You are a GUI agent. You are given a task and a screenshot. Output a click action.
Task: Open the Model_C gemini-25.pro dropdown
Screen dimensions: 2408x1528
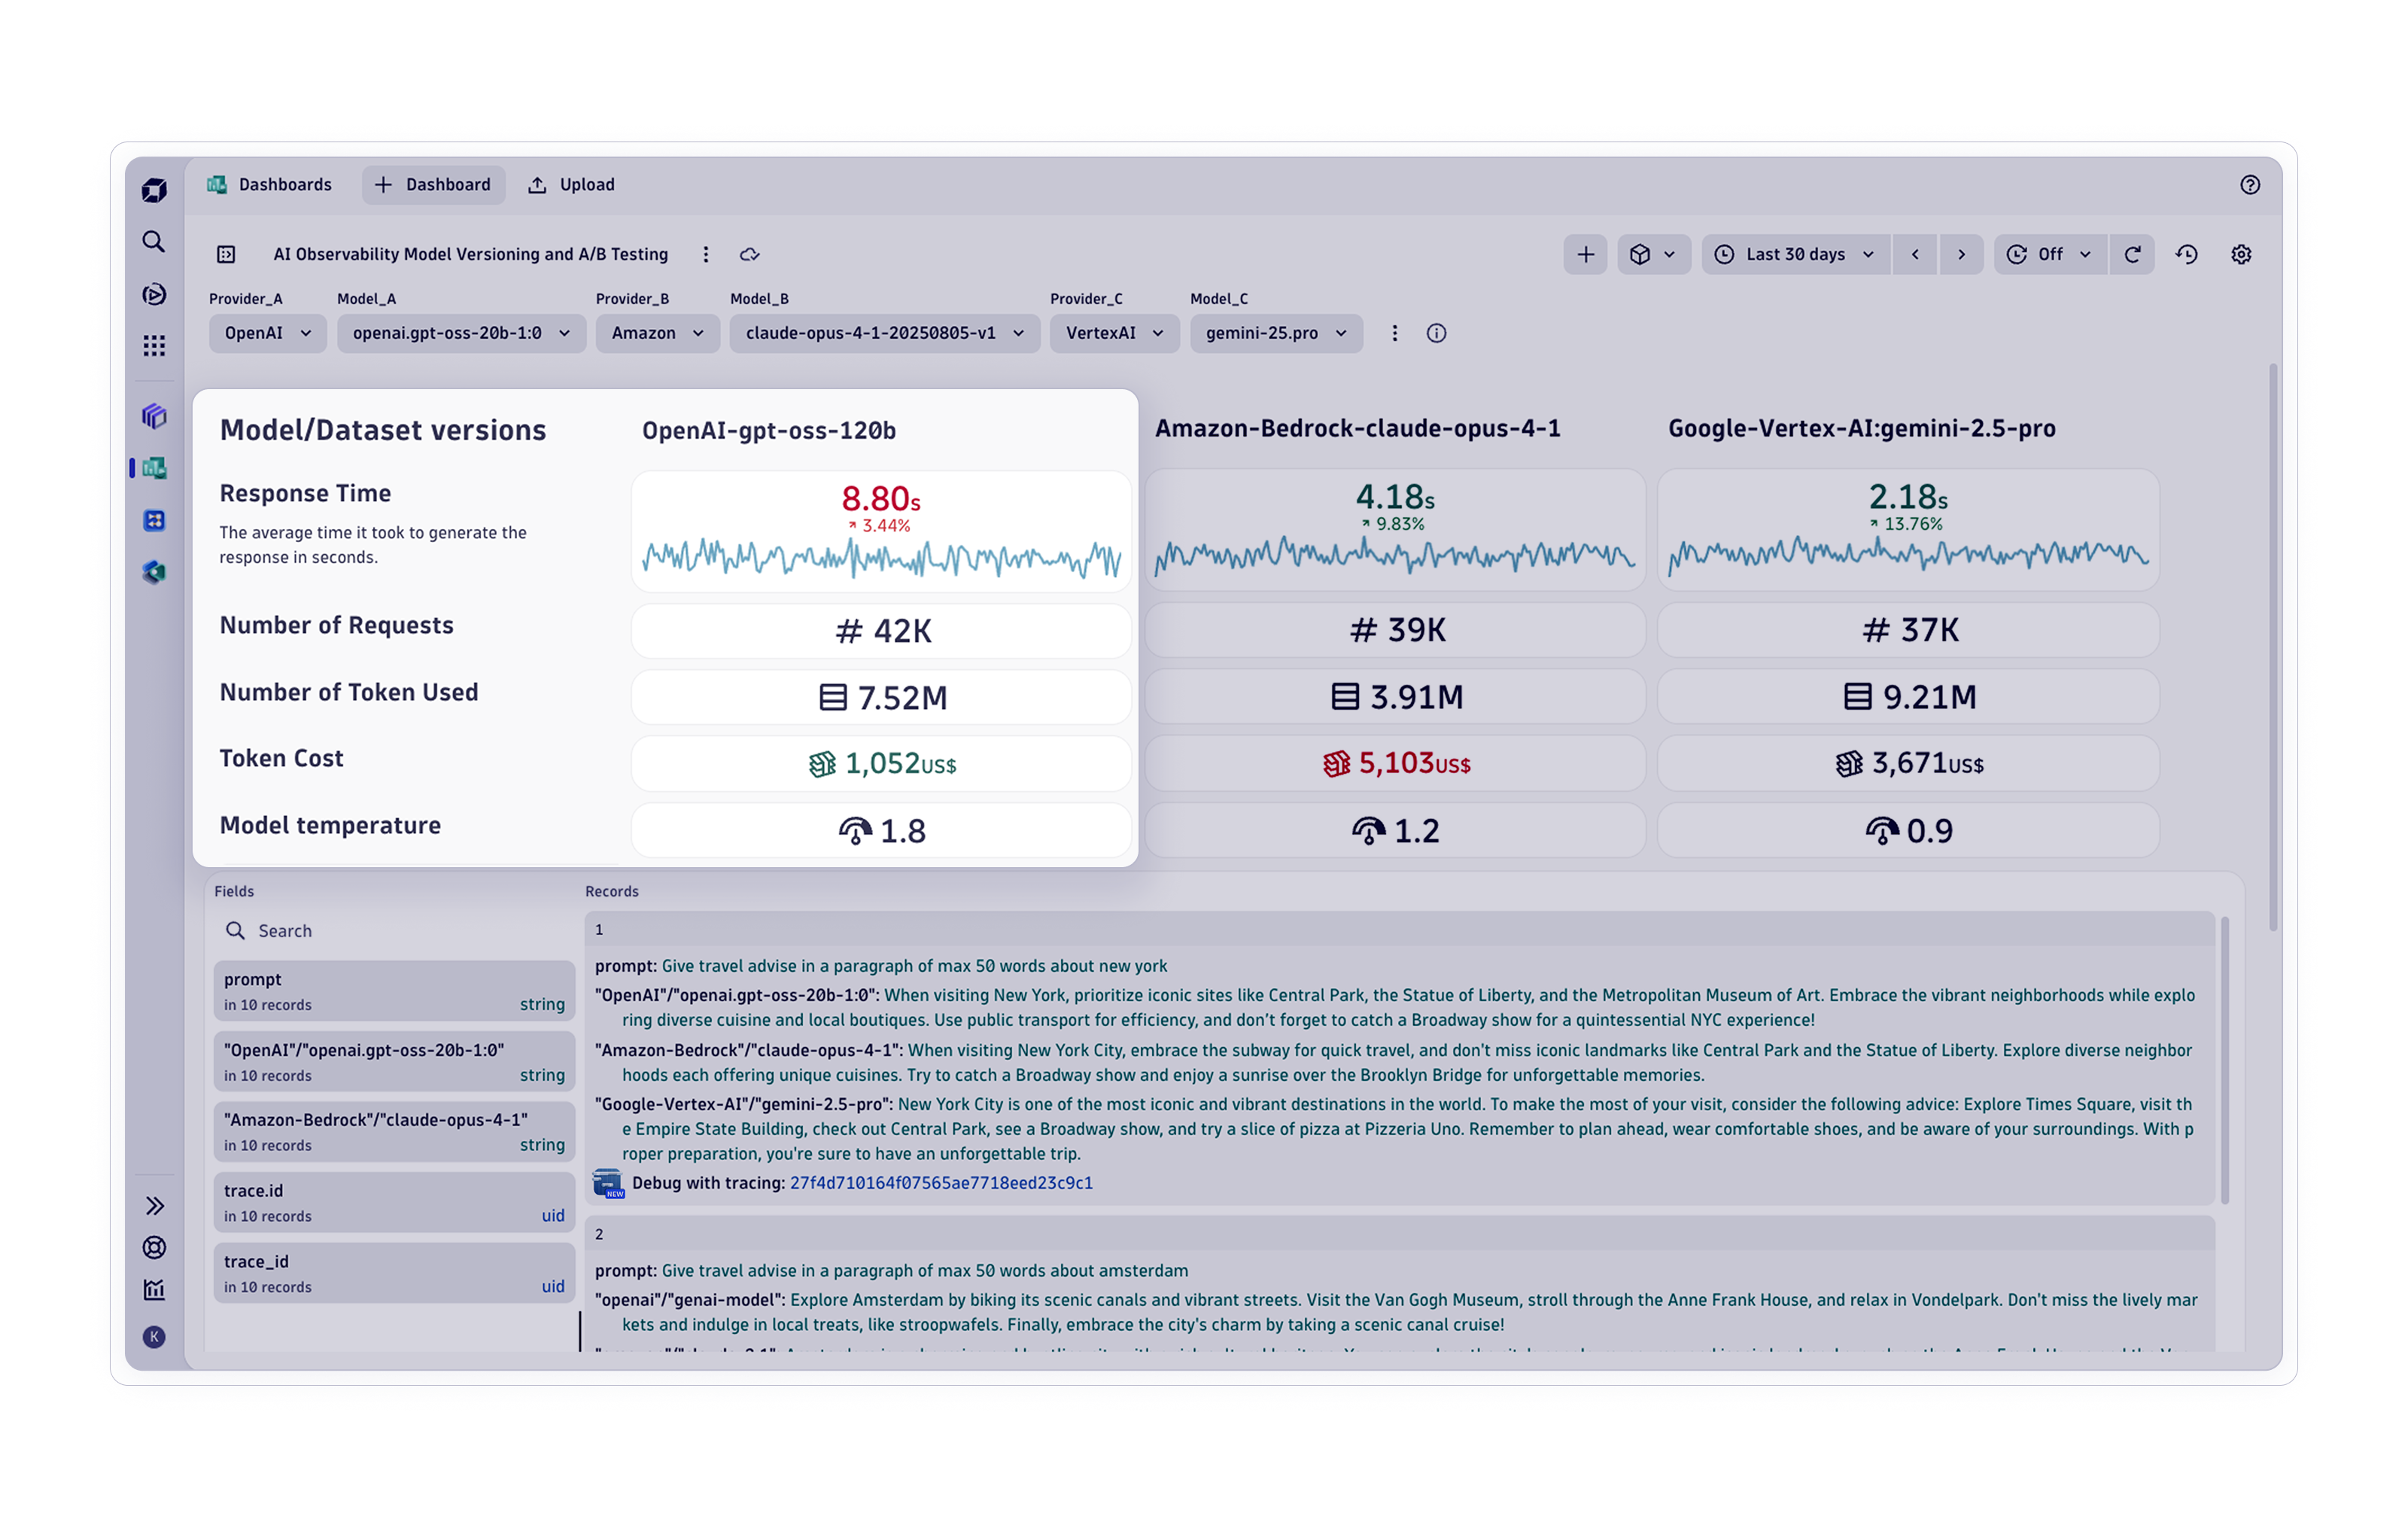pos(1276,333)
